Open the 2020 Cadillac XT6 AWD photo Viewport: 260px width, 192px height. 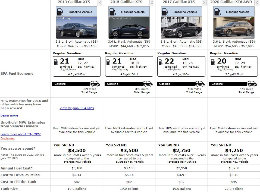[x=234, y=28]
